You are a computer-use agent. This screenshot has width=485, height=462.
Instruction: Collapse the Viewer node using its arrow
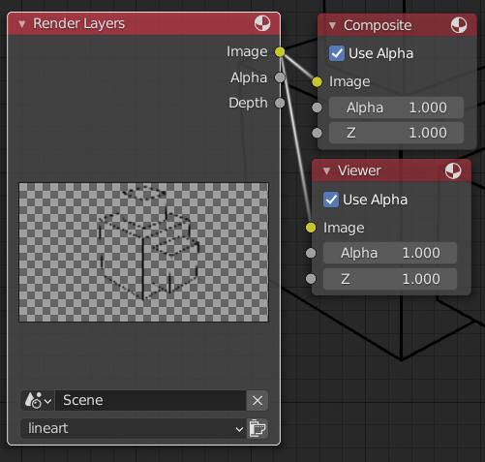(326, 170)
